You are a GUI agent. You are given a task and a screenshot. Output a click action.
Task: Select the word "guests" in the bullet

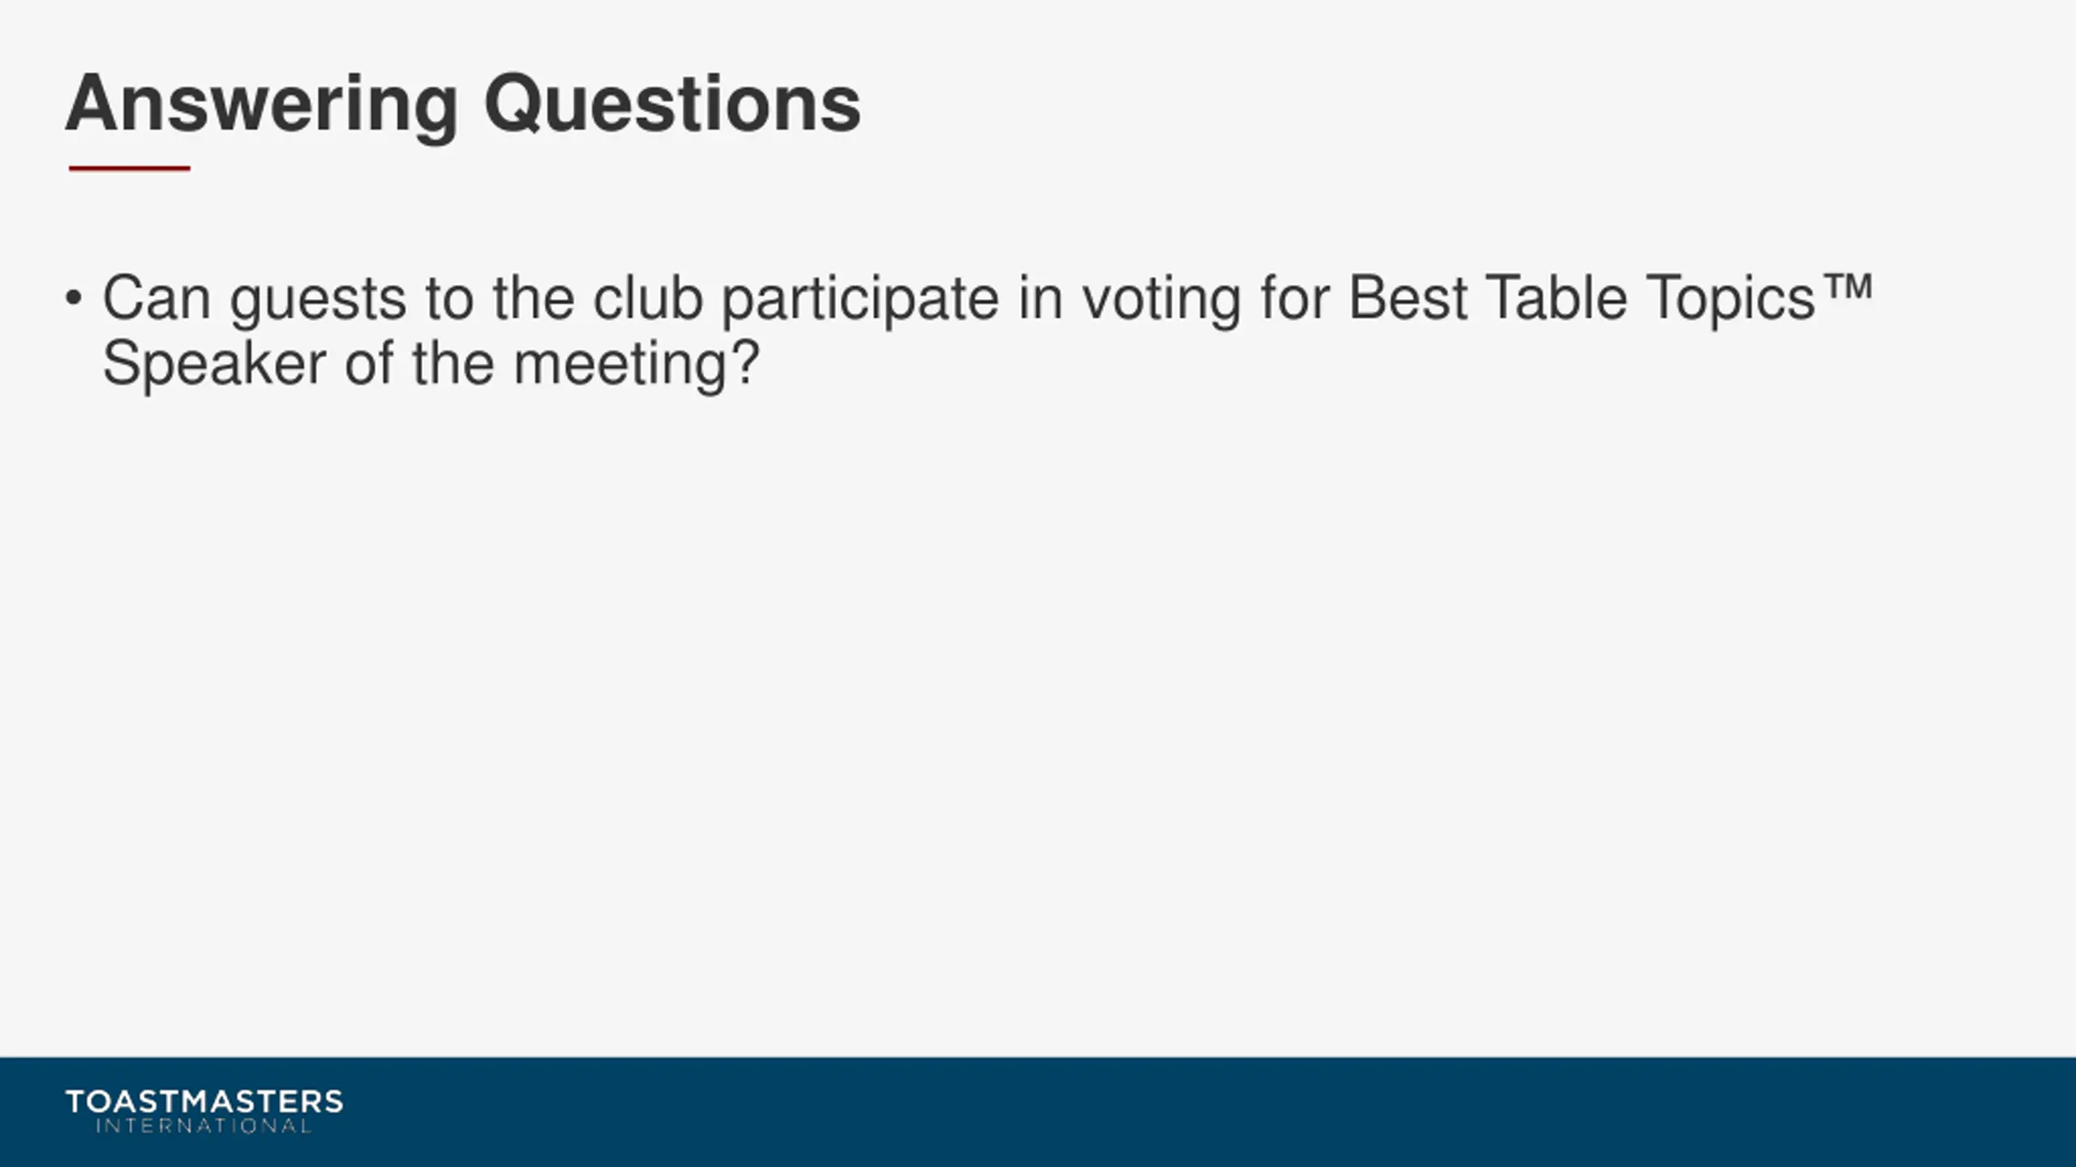tap(318, 301)
